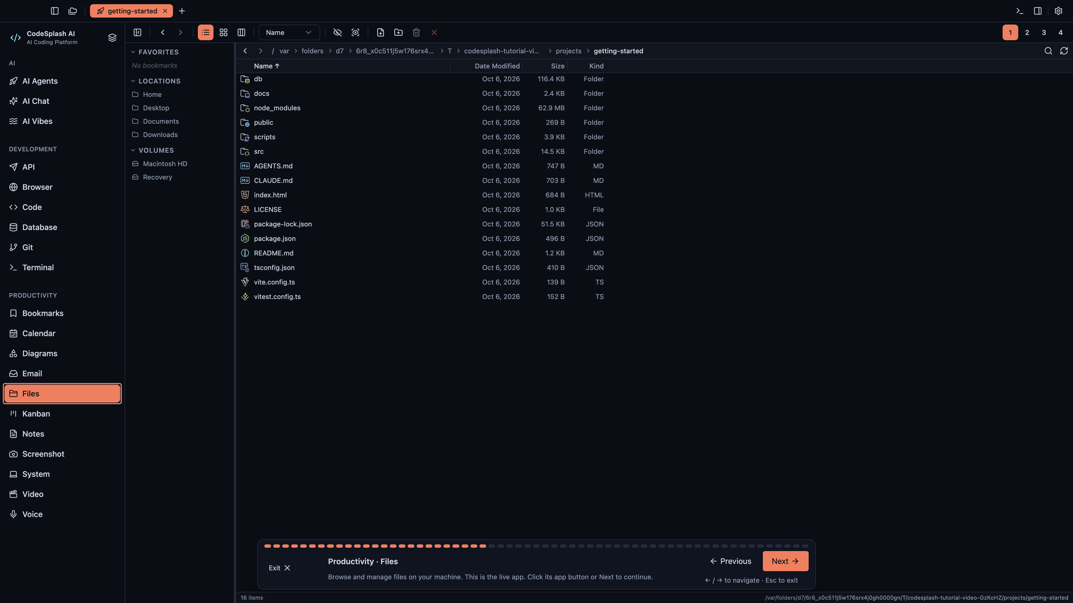
Task: Launch the Database app from sidebar
Action: (62, 227)
